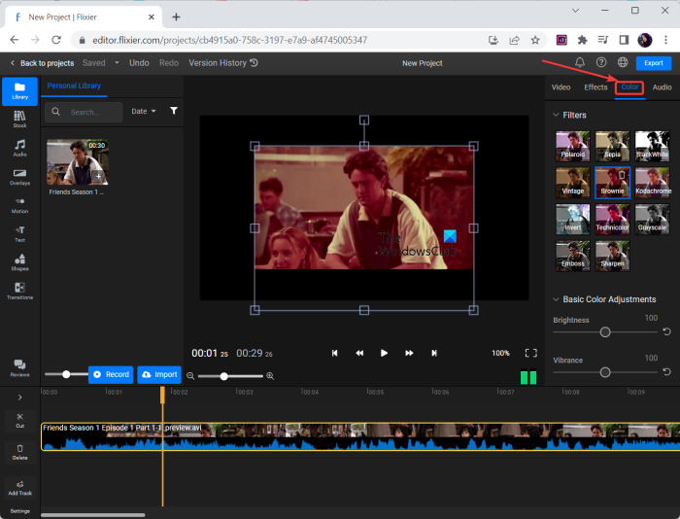The width and height of the screenshot is (680, 519).
Task: Click the Export button
Action: (x=653, y=62)
